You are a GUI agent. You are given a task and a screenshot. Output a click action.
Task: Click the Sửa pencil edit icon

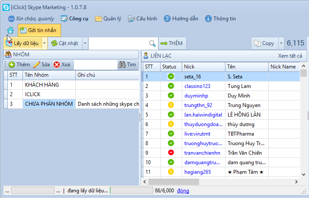(x=37, y=65)
